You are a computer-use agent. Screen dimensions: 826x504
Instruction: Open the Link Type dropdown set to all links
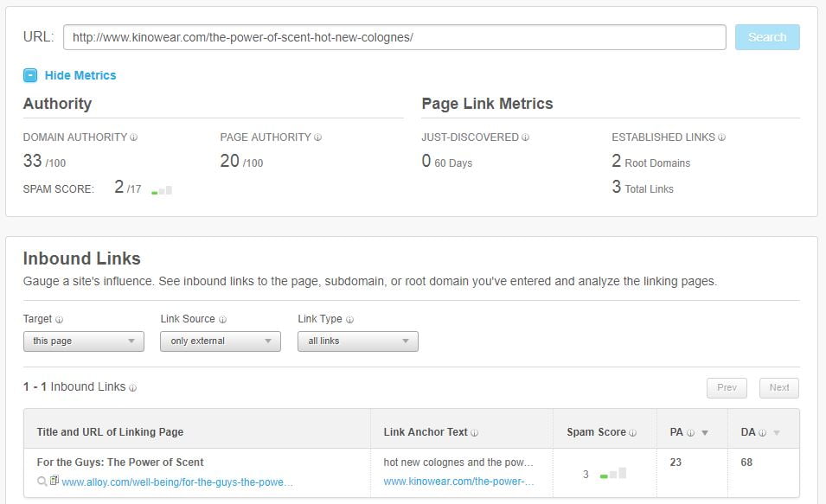358,341
